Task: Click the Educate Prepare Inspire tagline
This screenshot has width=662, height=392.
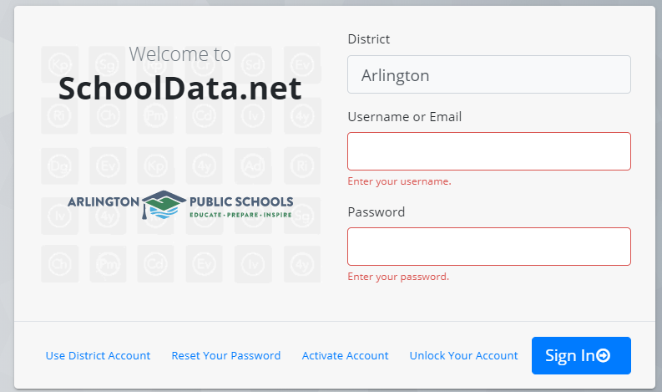Action: (x=240, y=215)
